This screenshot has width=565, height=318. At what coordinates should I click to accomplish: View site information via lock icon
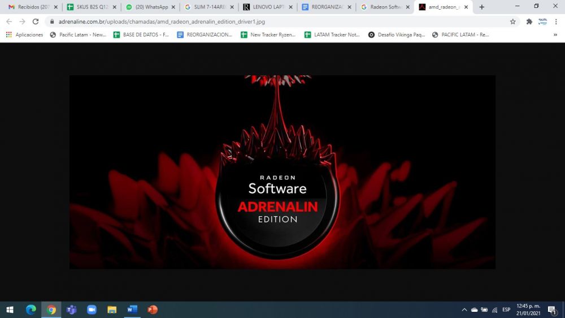coord(52,22)
